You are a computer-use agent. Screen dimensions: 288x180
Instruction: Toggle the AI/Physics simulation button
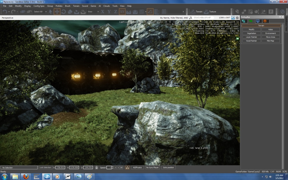[138, 167]
